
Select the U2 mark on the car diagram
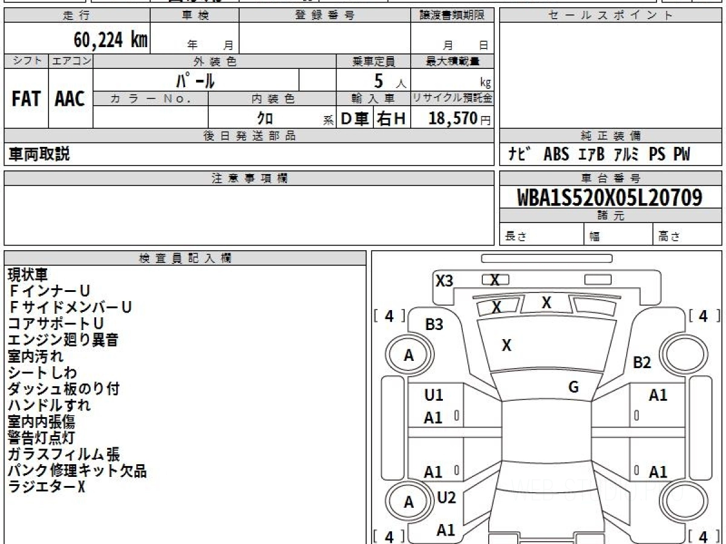[x=446, y=497]
